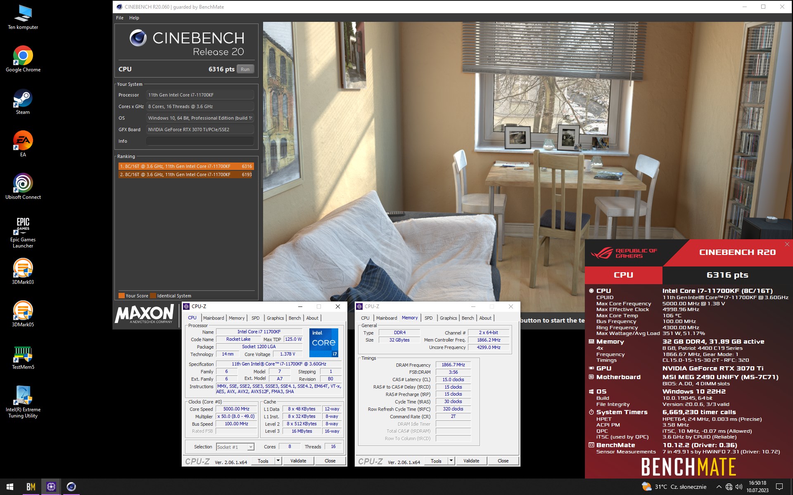Click Memory section icon in BenchMate
Screen dimensions: 793x495
click(591, 342)
